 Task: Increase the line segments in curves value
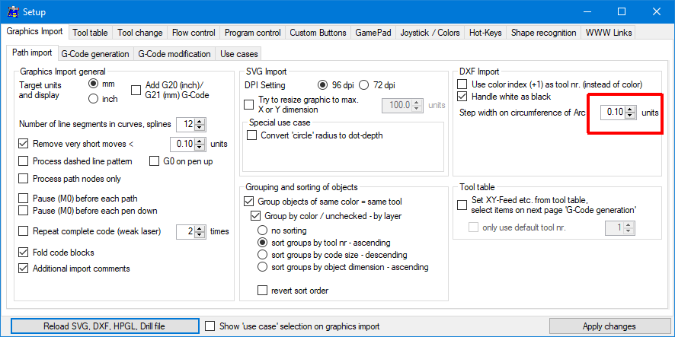point(199,121)
